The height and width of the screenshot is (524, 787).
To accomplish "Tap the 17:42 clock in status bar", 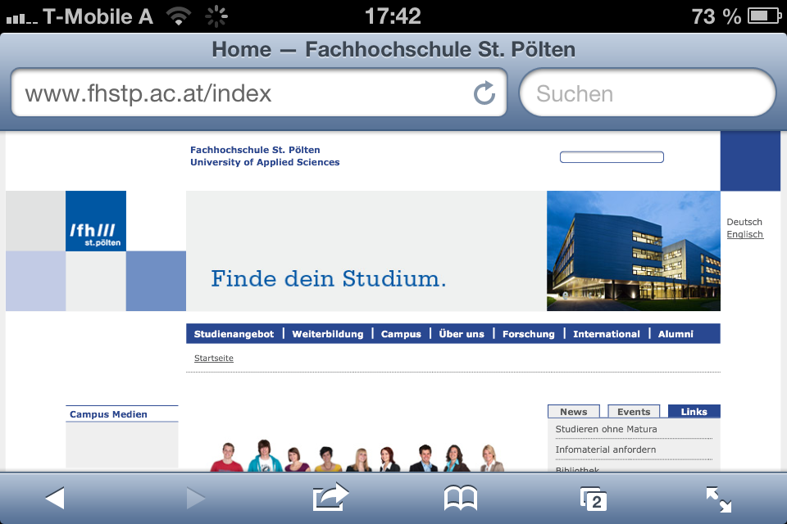I will (393, 16).
